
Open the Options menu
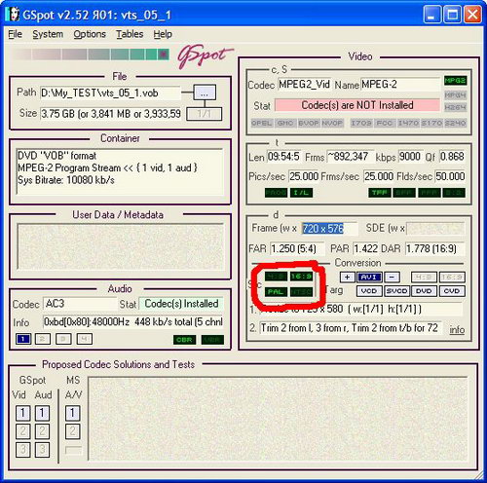90,34
